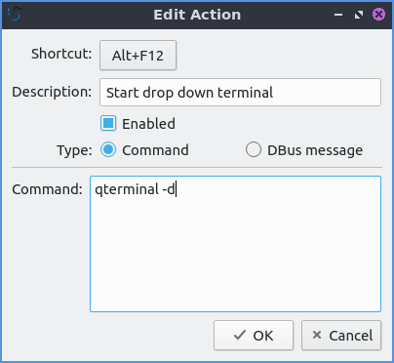The height and width of the screenshot is (363, 394).
Task: Toggle the Enabled checkbox
Action: pyautogui.click(x=108, y=124)
